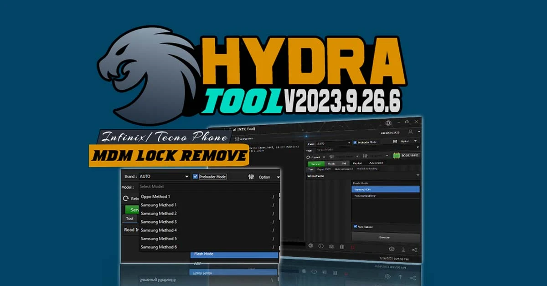Screen dimensions: 547x286
Task: Open the Select Model dropdown in the rear MTK Tool window
Action: [367, 149]
